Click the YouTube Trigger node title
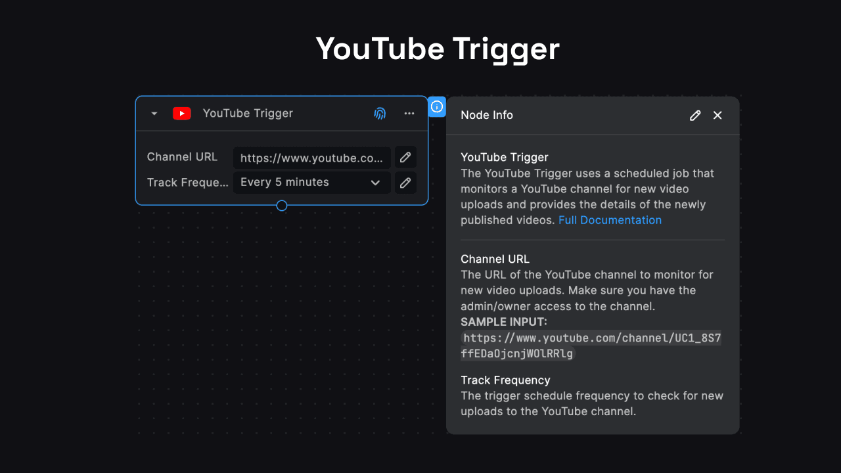This screenshot has height=473, width=841. pos(248,113)
